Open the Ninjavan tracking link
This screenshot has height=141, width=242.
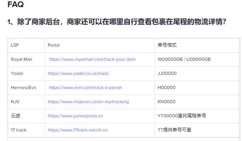coord(88,102)
